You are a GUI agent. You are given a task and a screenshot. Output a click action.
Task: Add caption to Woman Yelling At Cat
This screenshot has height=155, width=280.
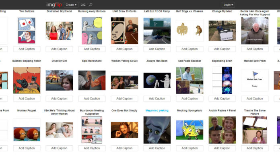(x=124, y=99)
